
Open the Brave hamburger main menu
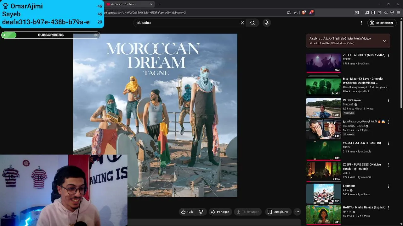[x=399, y=13]
